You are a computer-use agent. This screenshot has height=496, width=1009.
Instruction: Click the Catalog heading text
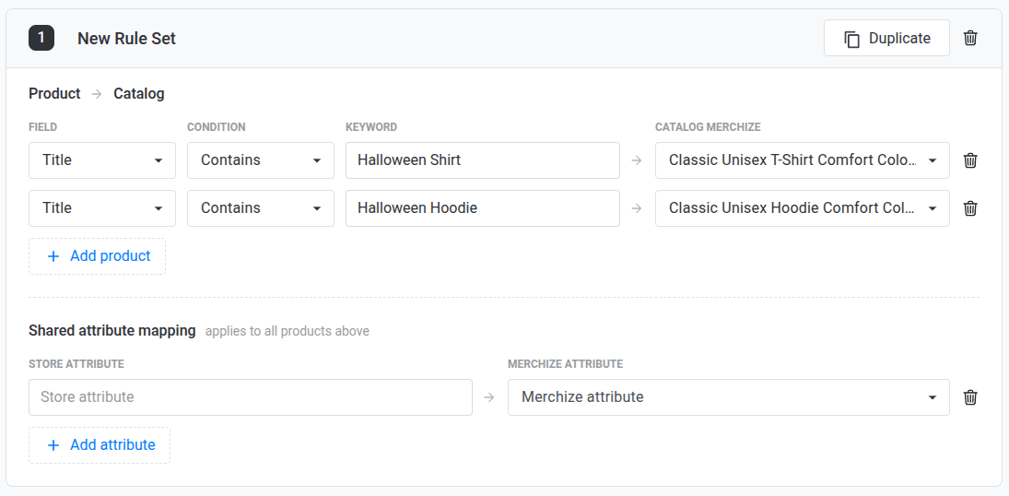click(x=139, y=93)
